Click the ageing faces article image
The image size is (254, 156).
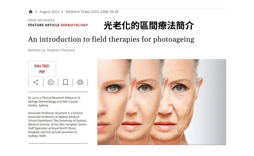(162, 102)
